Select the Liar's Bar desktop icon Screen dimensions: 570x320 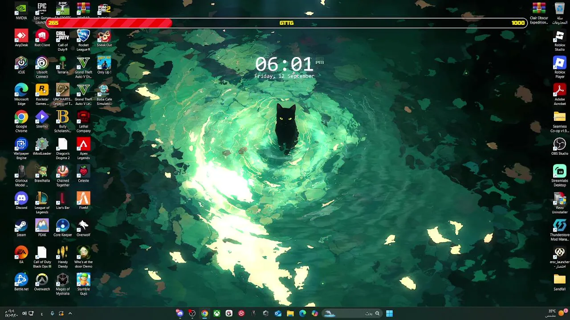tap(63, 201)
